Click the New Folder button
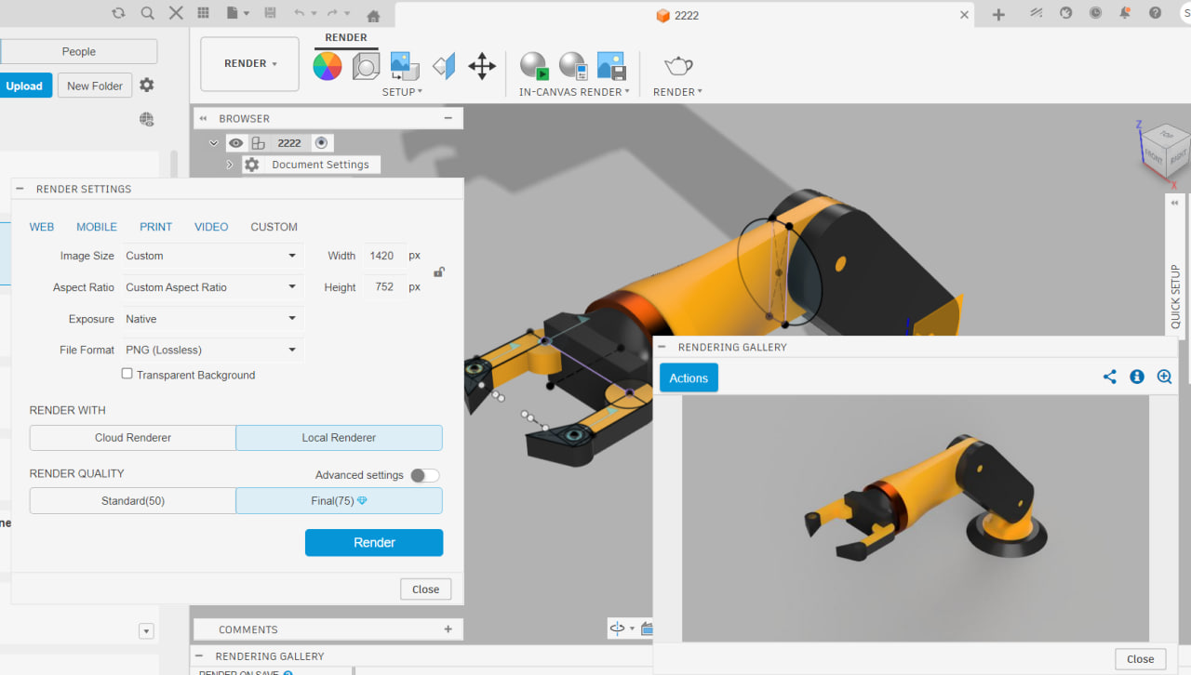This screenshot has height=675, width=1191. 95,86
